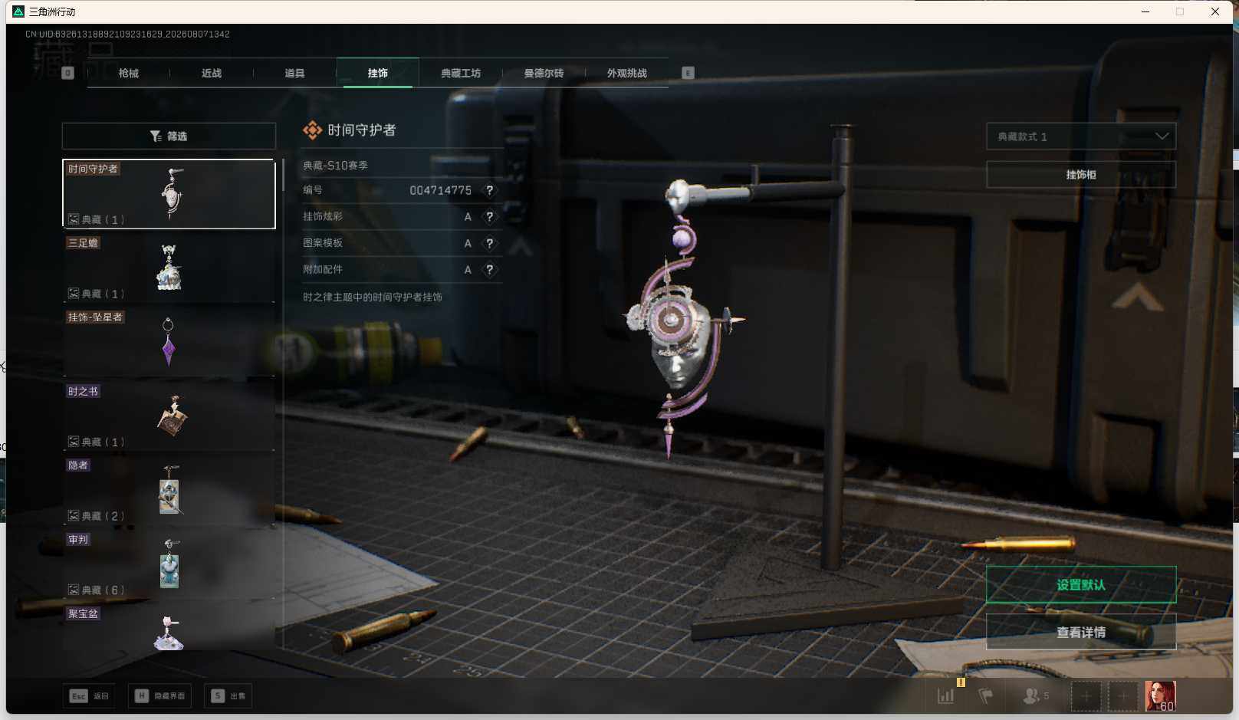Open the statistics bar chart icon
The image size is (1239, 720).
pyautogui.click(x=946, y=696)
